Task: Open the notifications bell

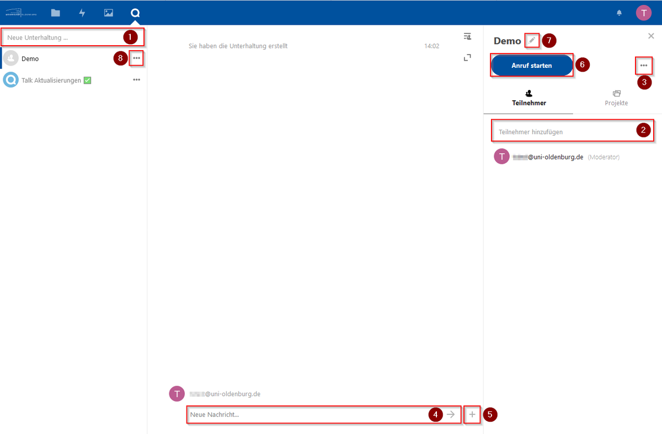Action: [x=620, y=13]
